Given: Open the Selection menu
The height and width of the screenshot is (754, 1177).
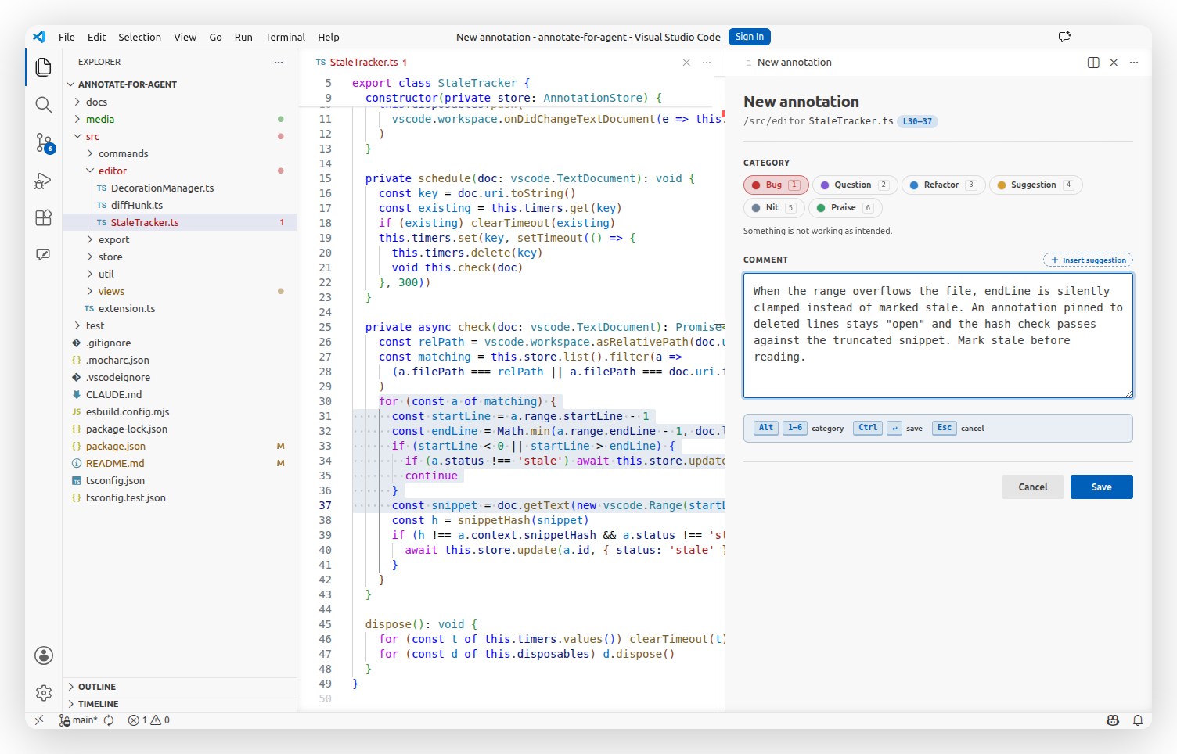Looking at the screenshot, I should (x=139, y=37).
